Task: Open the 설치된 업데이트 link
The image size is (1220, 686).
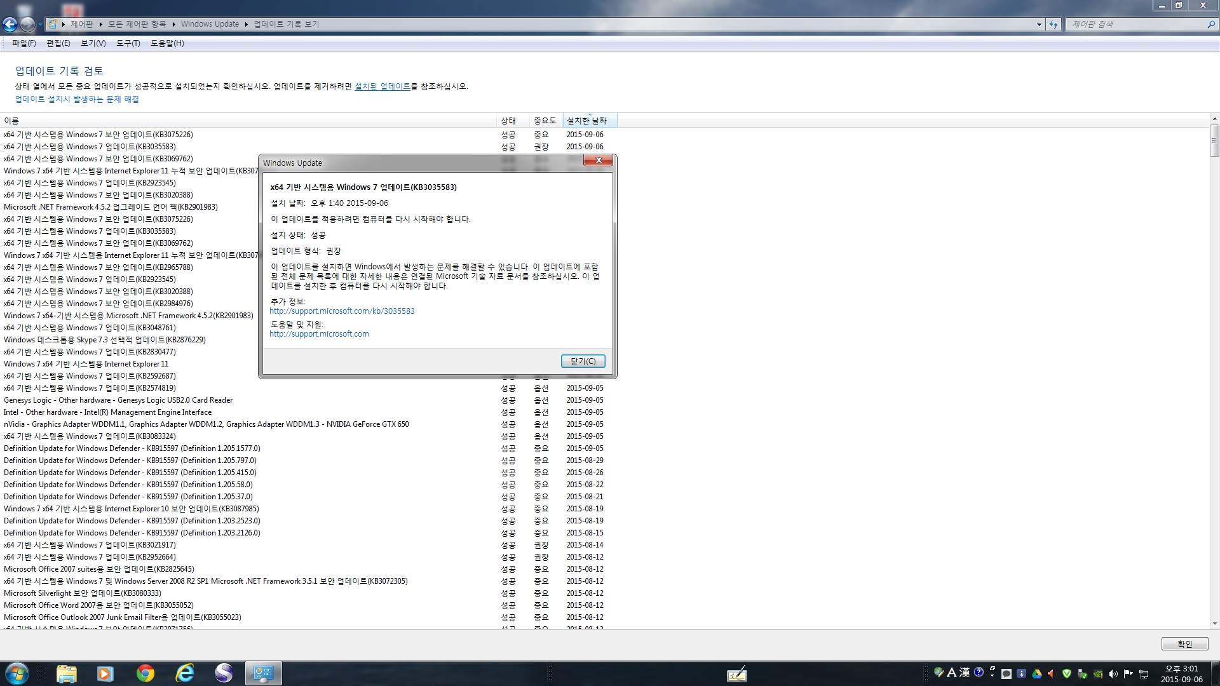Action: pyautogui.click(x=383, y=86)
